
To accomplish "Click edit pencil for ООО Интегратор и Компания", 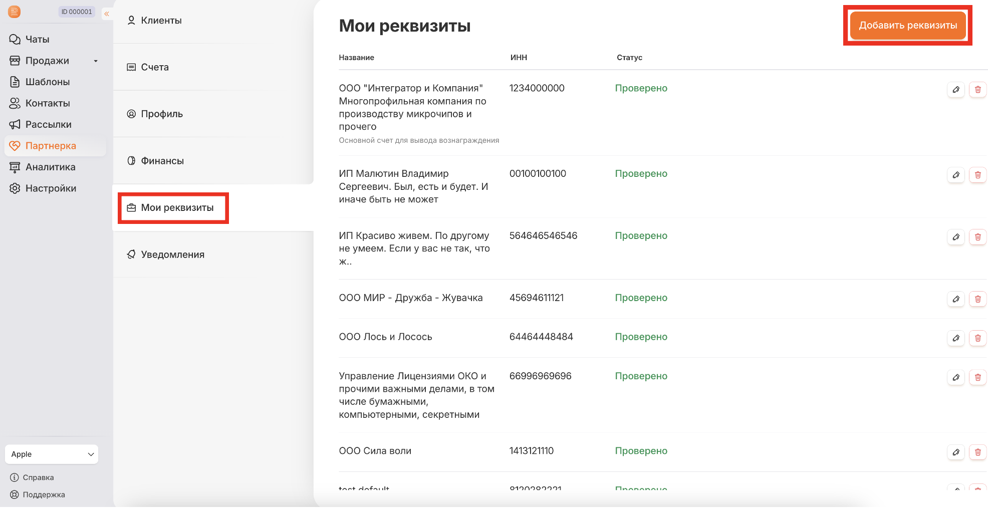I will coord(955,90).
